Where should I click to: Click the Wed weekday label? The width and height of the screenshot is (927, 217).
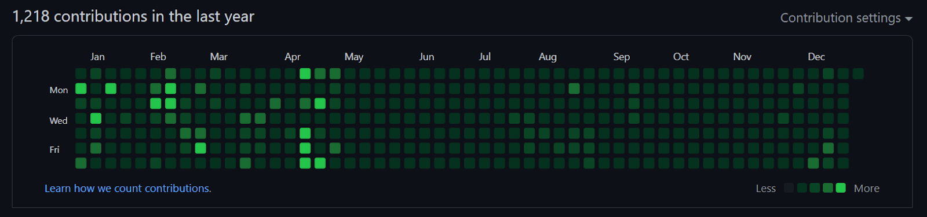tap(59, 120)
